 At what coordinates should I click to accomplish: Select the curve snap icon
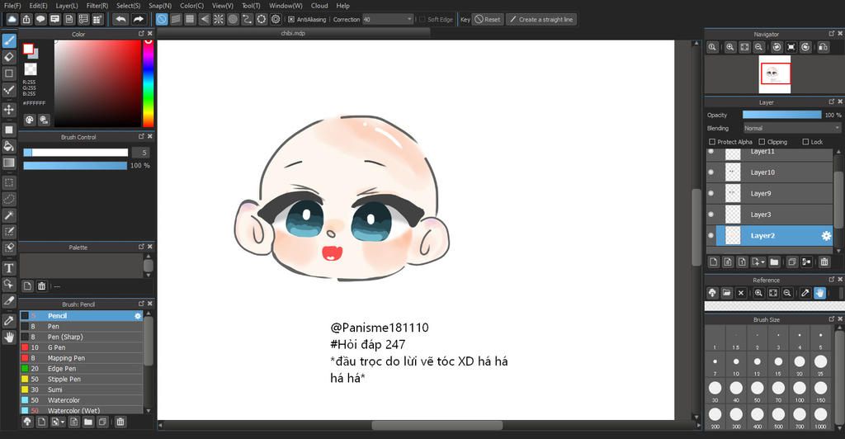[247, 19]
